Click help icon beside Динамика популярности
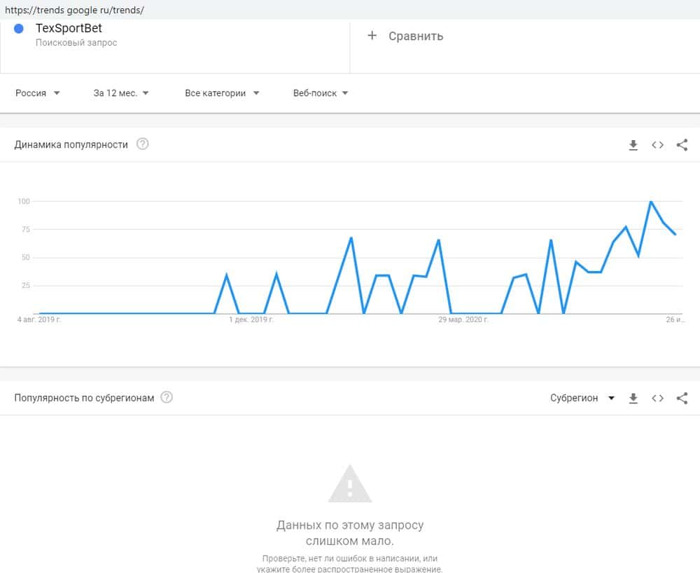The image size is (700, 573). [x=143, y=144]
